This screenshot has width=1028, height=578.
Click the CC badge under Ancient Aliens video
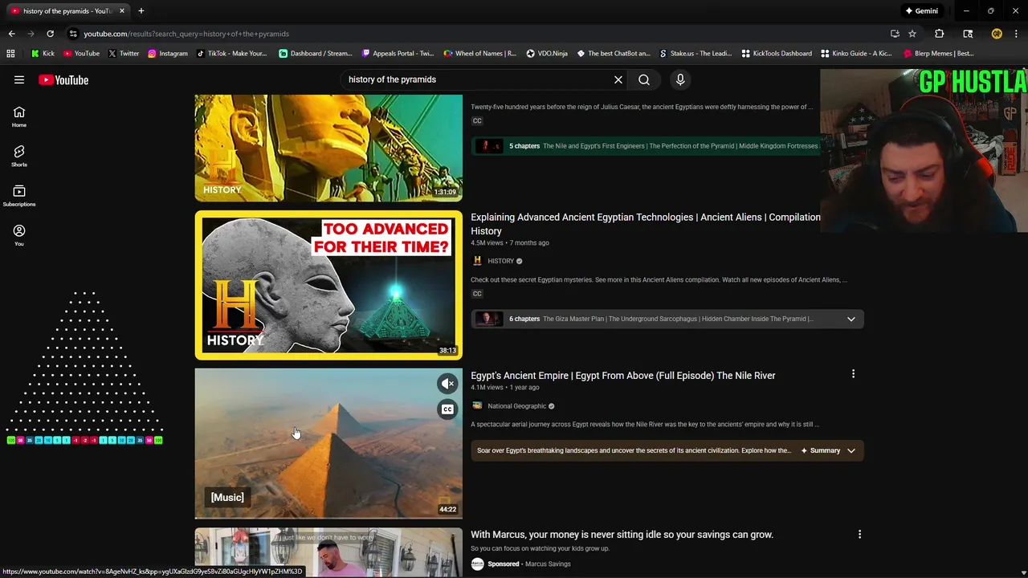477,294
